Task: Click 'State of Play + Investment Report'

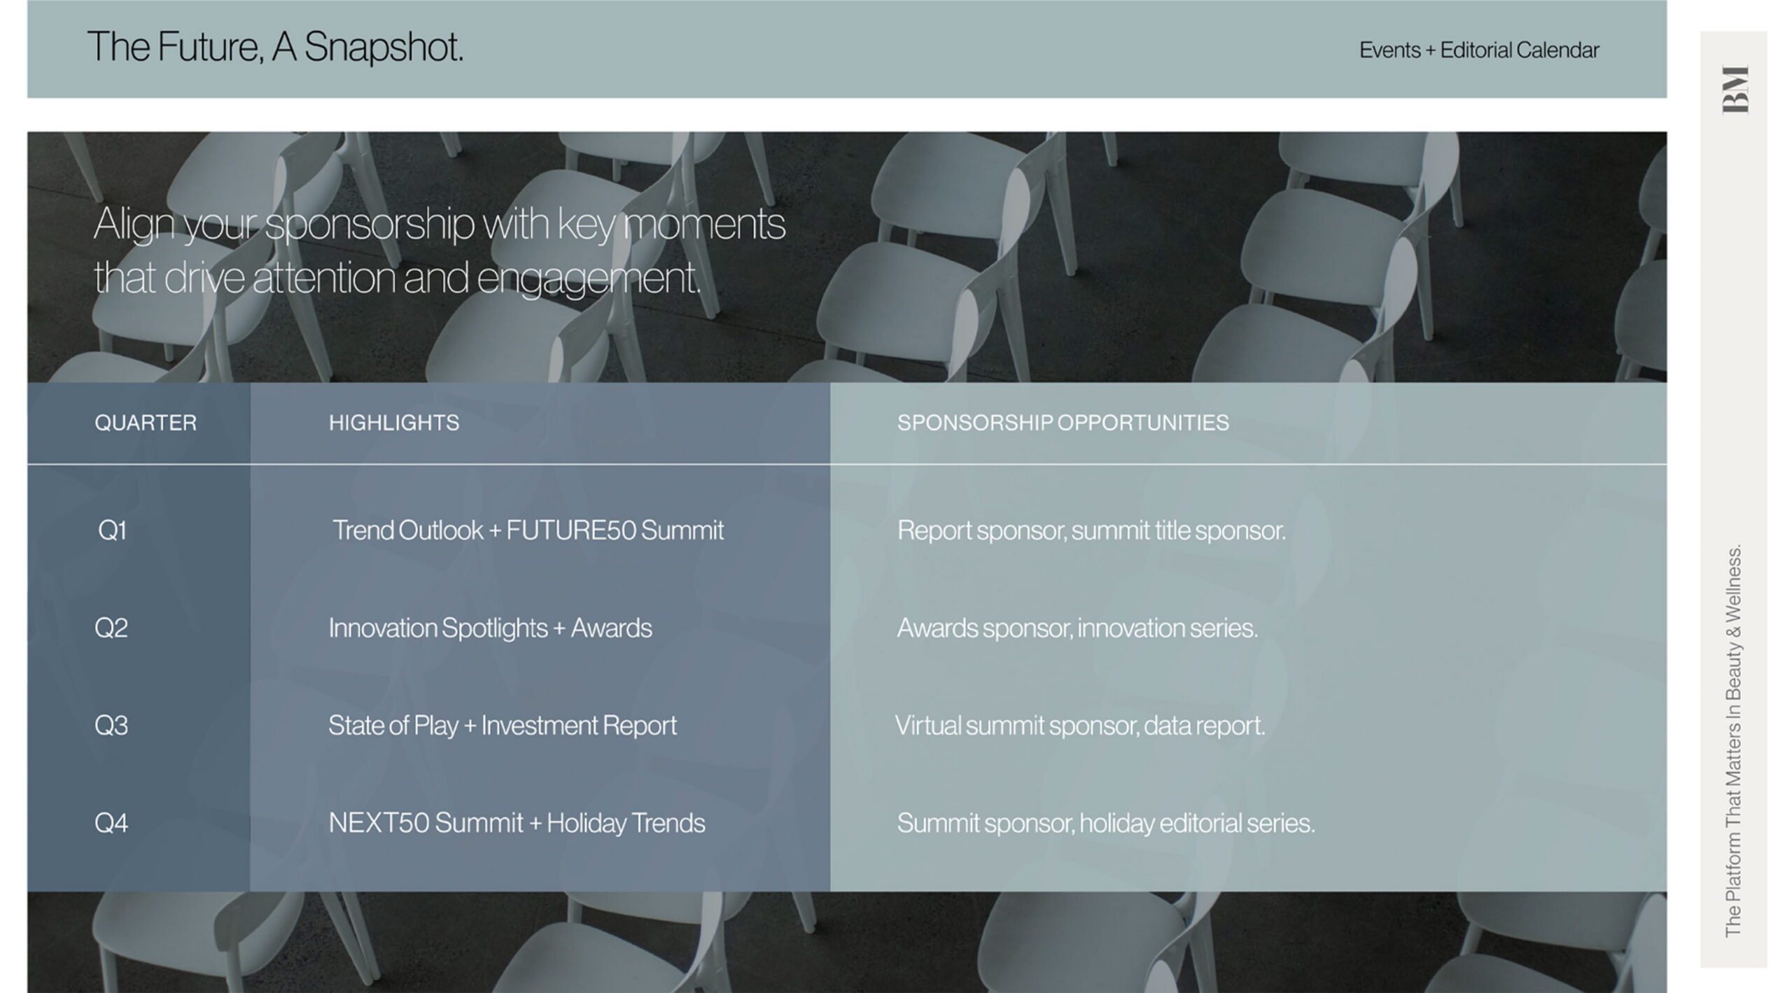Action: (502, 725)
